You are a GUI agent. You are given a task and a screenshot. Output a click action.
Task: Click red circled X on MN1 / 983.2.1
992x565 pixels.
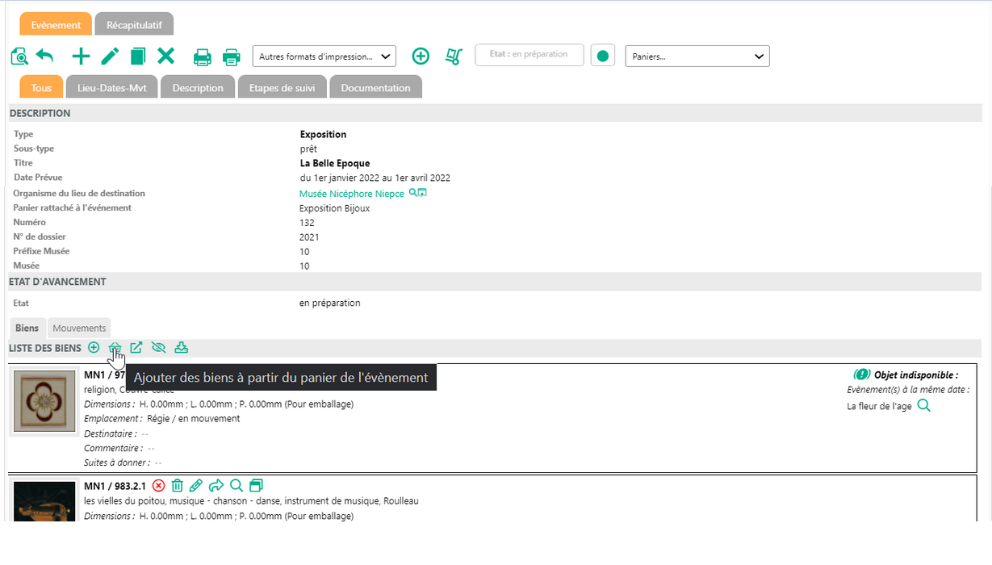pos(159,486)
